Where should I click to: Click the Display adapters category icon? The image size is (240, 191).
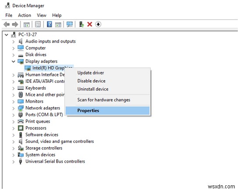(21, 61)
